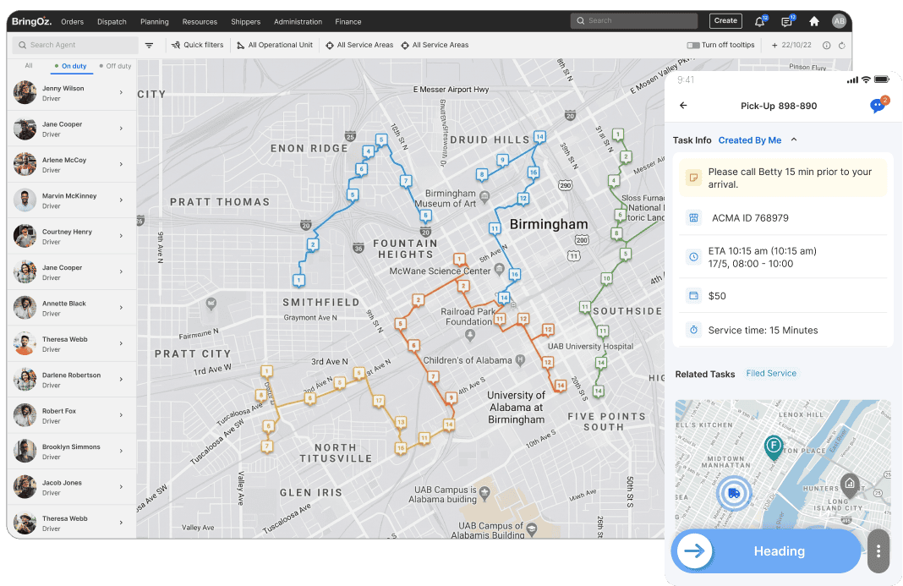This screenshot has height=586, width=903.
Task: Click the three-dot menu next to Heading
Action: point(878,550)
